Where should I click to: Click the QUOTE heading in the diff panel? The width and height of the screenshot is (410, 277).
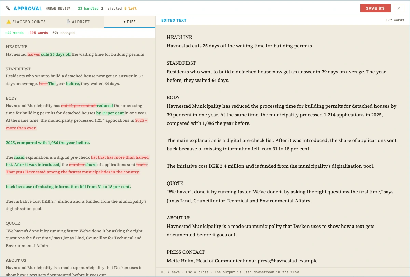tap(13, 223)
